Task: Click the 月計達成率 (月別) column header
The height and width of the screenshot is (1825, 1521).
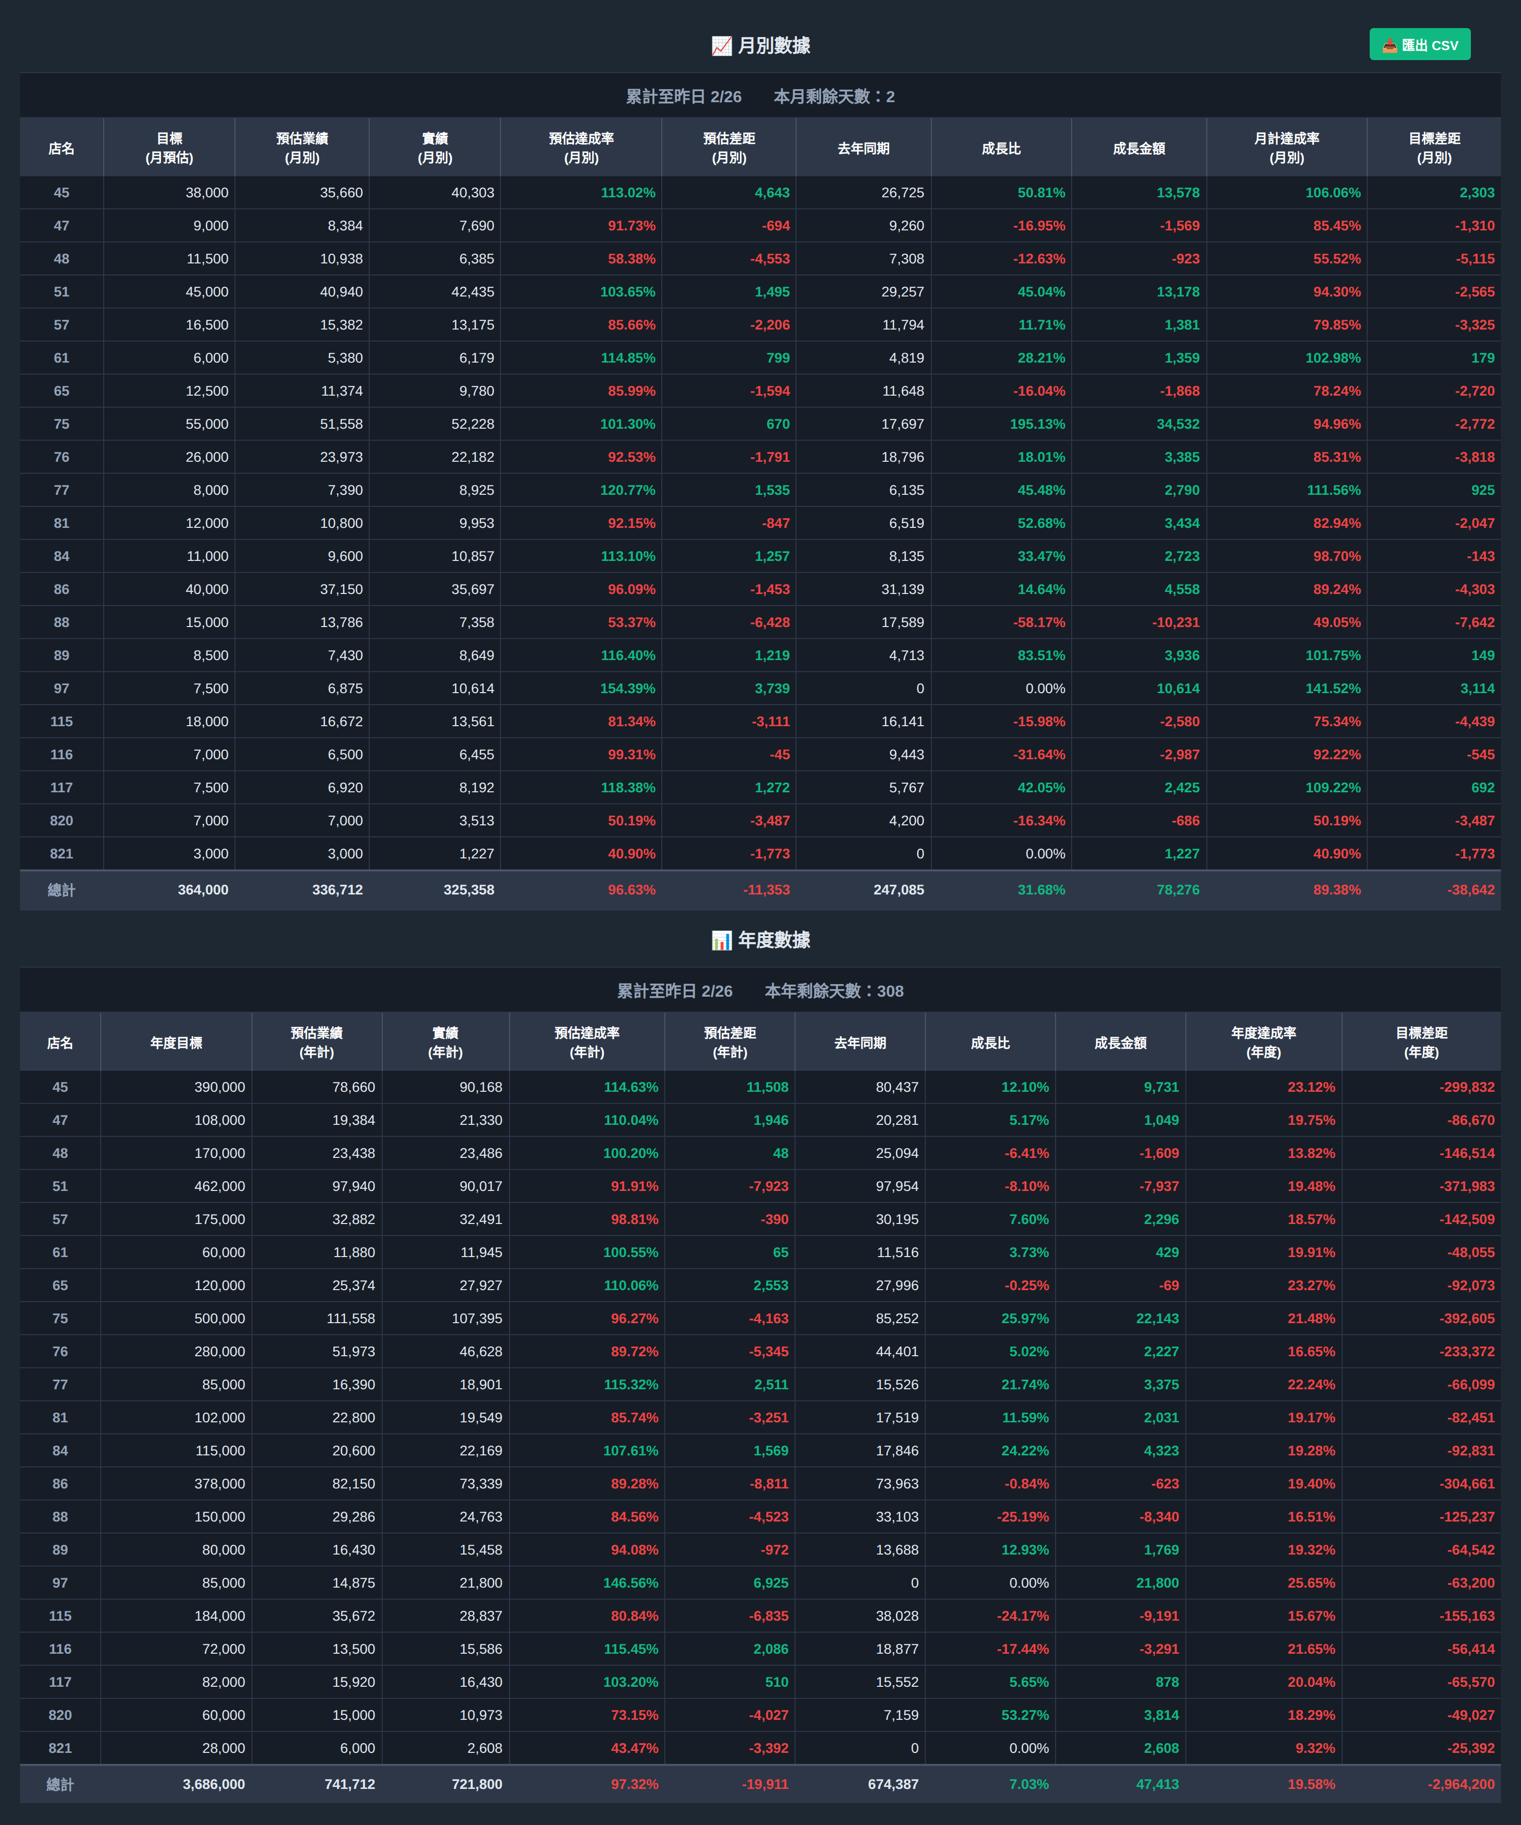Action: click(x=1287, y=148)
